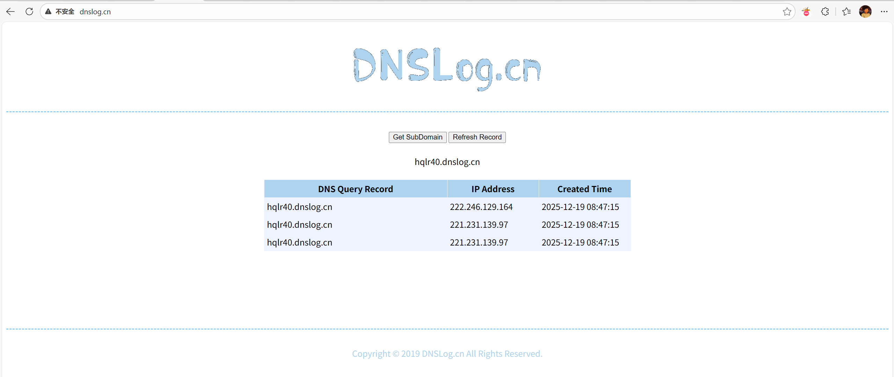Viewport: 894px width, 377px height.
Task: Click first row hqlr40.dnslog.cn record
Action: click(x=299, y=207)
